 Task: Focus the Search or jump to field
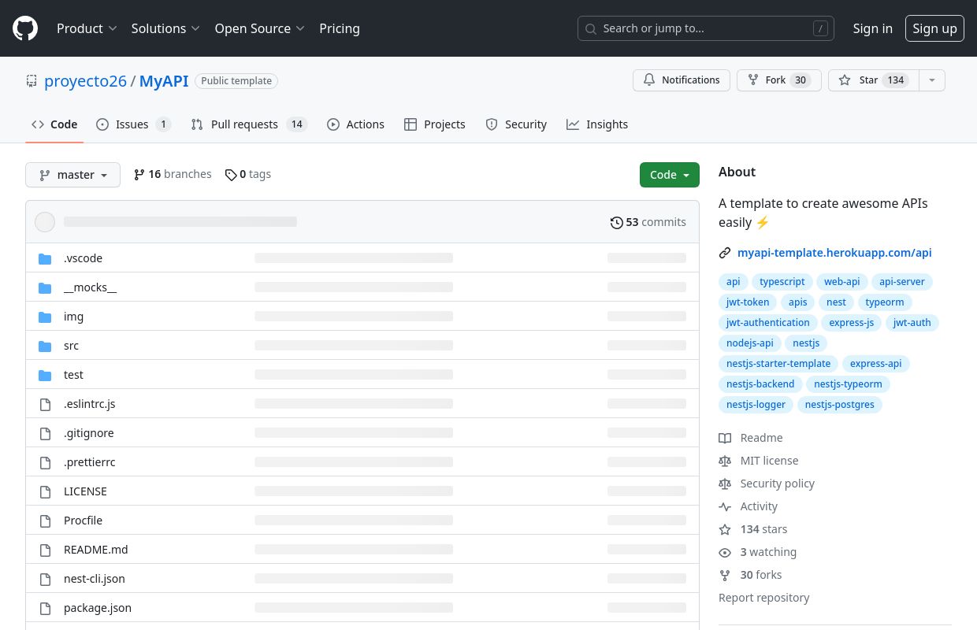pos(706,28)
